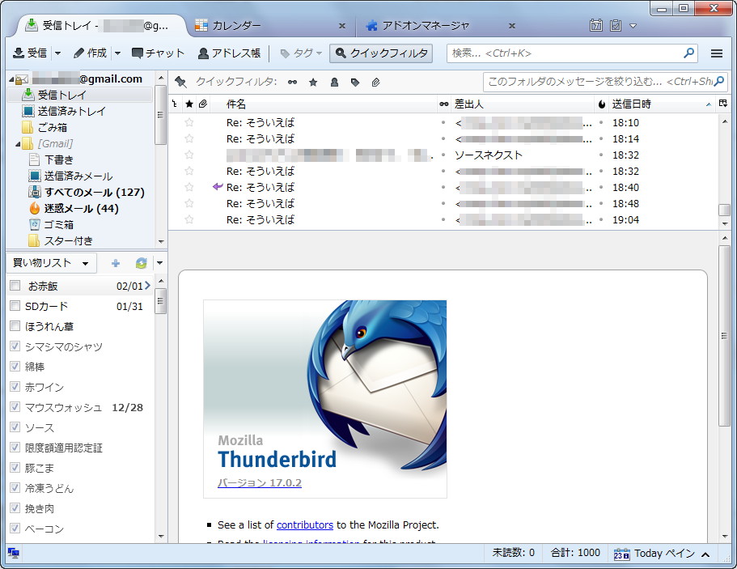The height and width of the screenshot is (569, 737).
Task: Sort by attachment column header
Action: pos(202,104)
